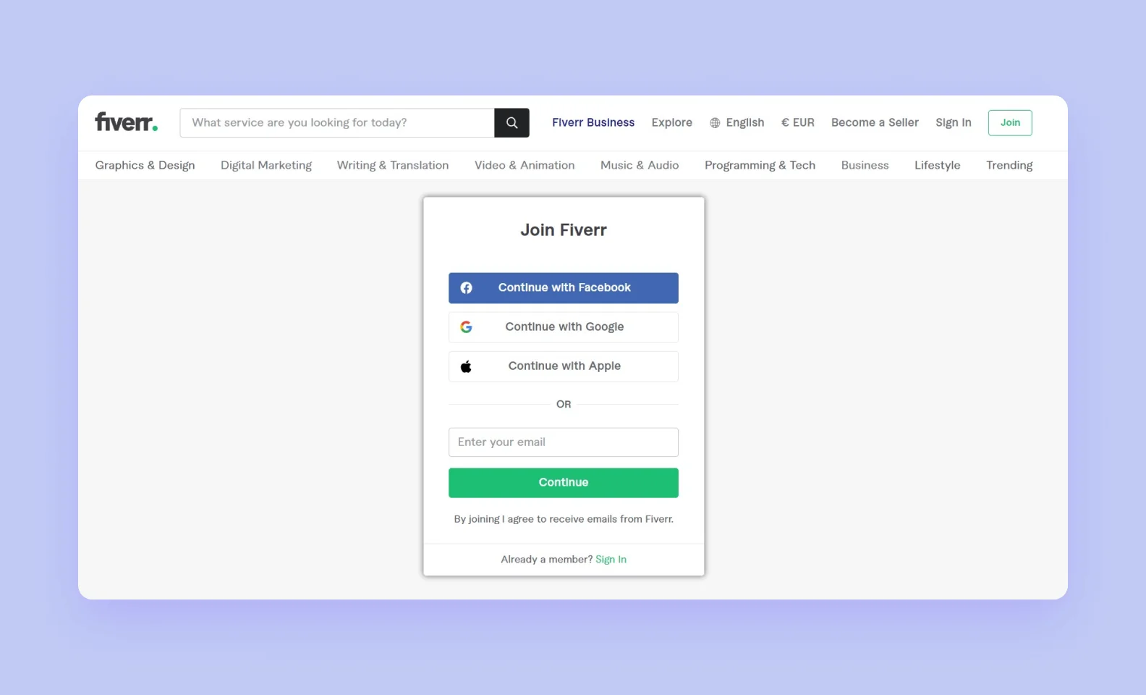The height and width of the screenshot is (695, 1146).
Task: Focus the service search field
Action: tap(337, 123)
